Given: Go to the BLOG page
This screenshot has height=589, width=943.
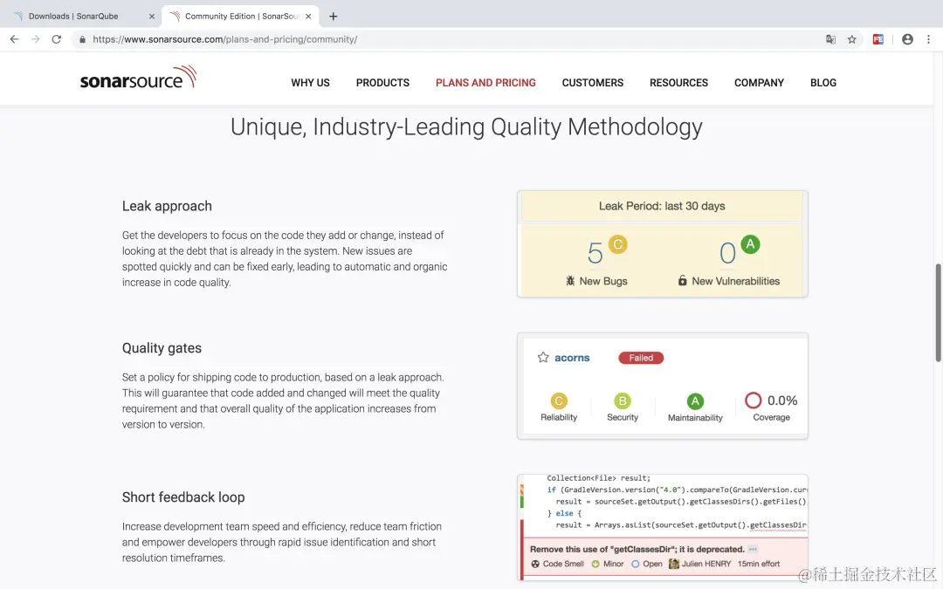Looking at the screenshot, I should coord(823,83).
